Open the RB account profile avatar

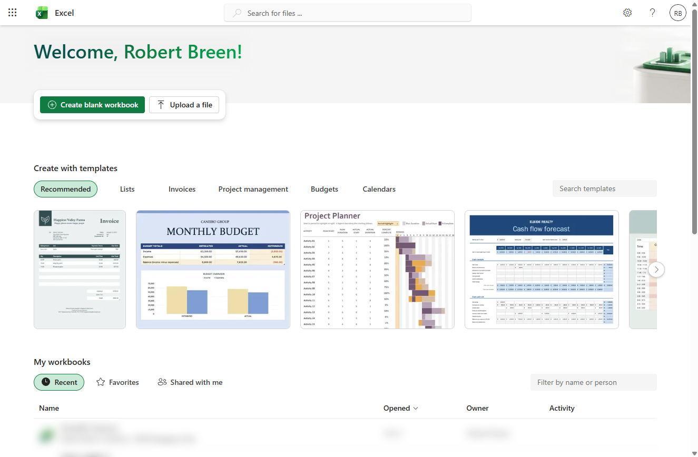pos(678,13)
